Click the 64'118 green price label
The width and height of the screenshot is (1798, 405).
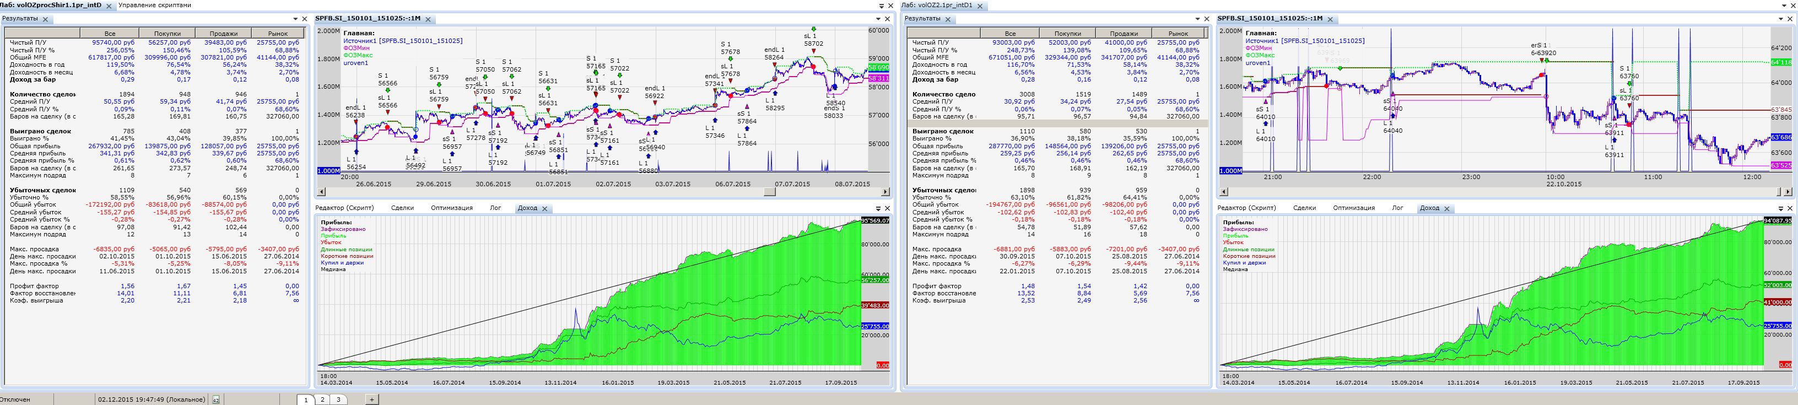coord(1780,63)
